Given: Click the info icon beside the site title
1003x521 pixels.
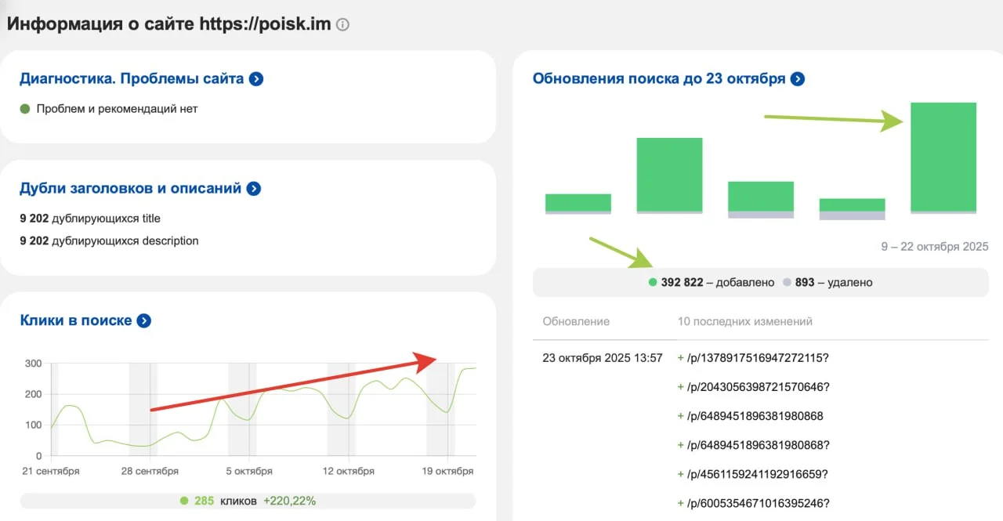Looking at the screenshot, I should click(x=342, y=24).
